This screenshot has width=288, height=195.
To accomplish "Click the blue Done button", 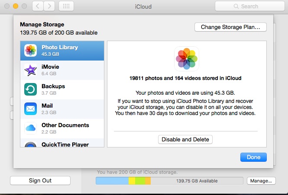I will click(x=253, y=157).
